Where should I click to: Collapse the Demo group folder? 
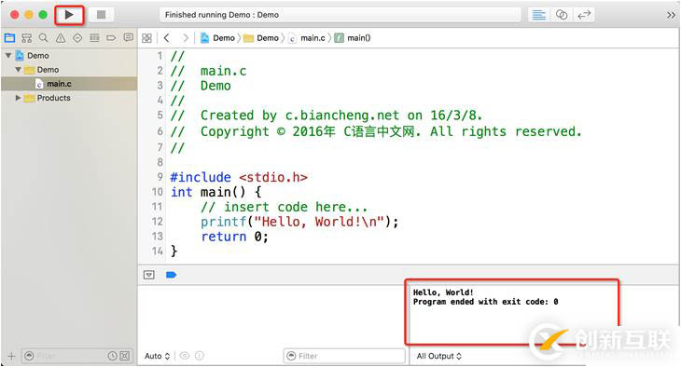pyautogui.click(x=18, y=70)
